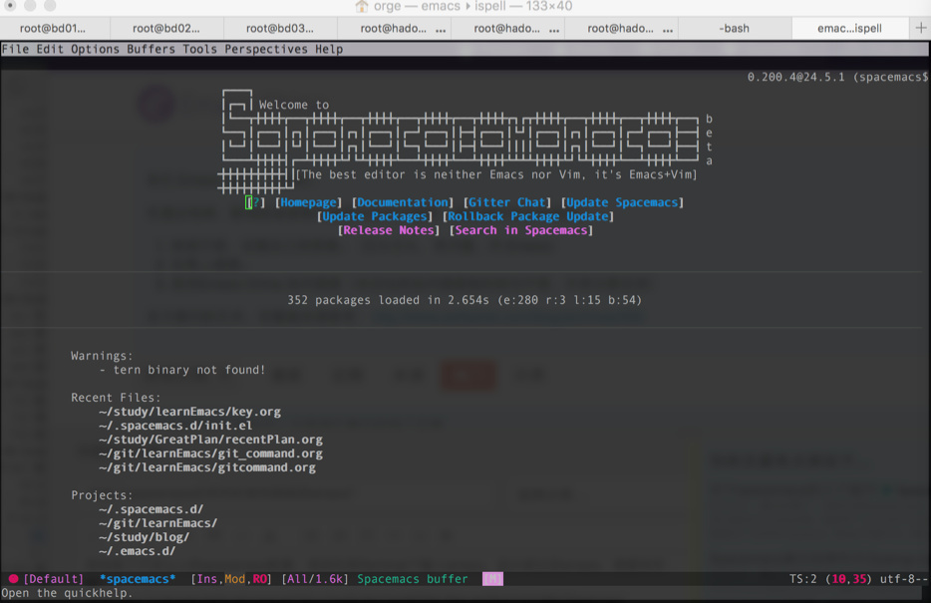The image size is (931, 603).
Task: Click the [Default] perspective in mode line
Action: click(54, 579)
